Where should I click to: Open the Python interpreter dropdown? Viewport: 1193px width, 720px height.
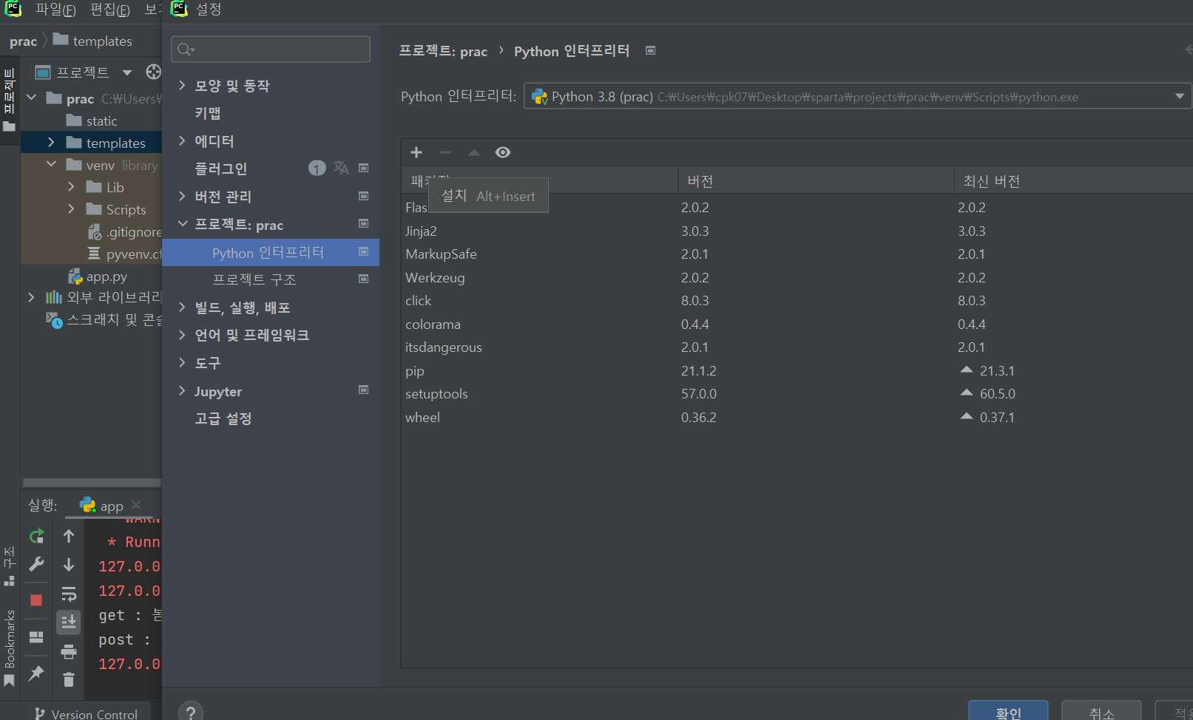pyautogui.click(x=1180, y=96)
